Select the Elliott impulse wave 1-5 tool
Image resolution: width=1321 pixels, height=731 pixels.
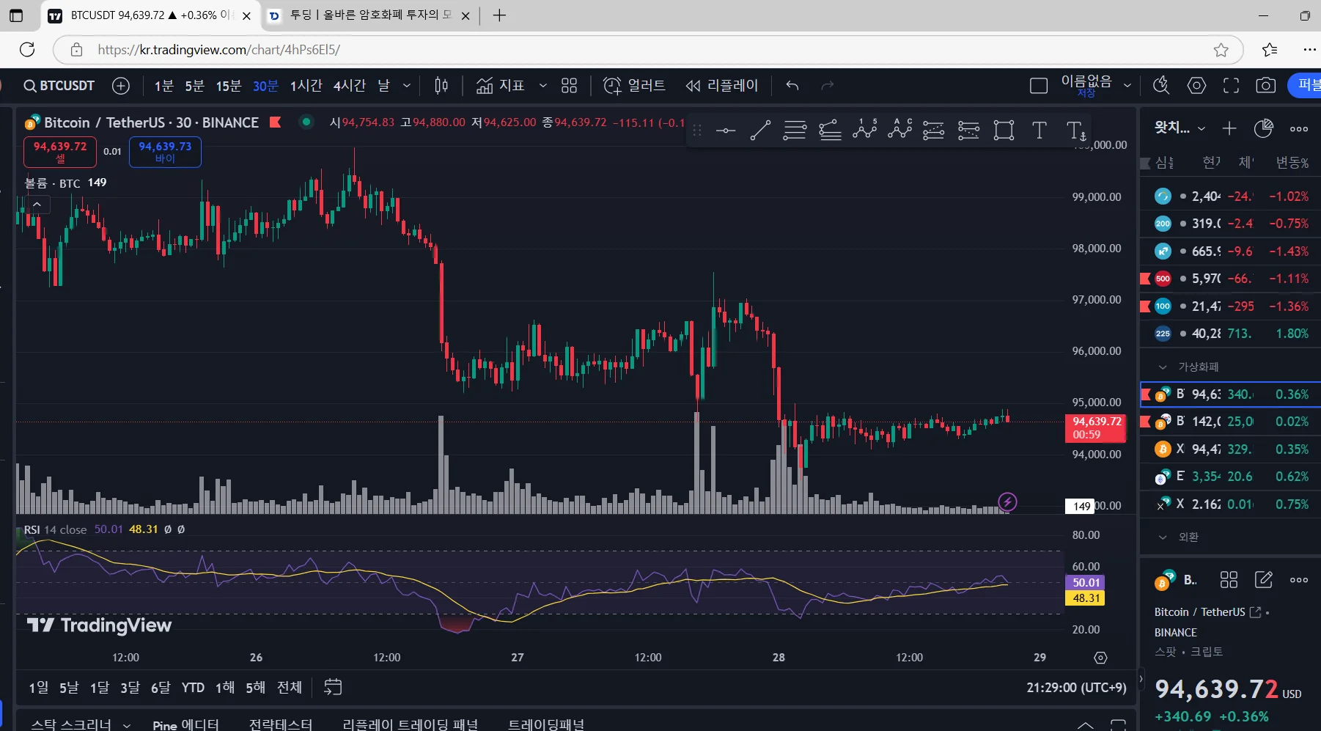(865, 129)
